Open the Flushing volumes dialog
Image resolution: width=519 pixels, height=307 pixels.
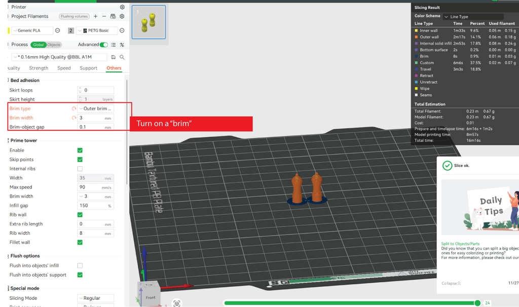(74, 16)
